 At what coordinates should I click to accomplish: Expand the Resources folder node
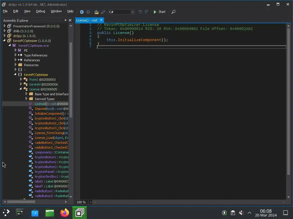(15, 65)
